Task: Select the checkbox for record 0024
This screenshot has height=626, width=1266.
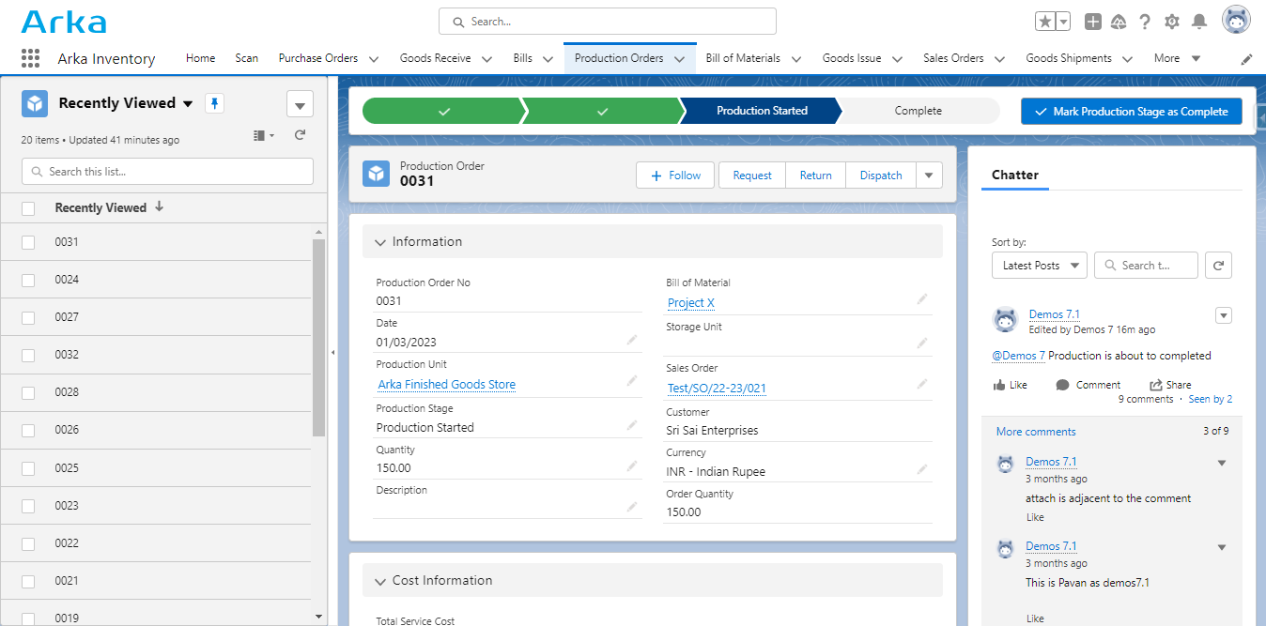Action: [27, 279]
